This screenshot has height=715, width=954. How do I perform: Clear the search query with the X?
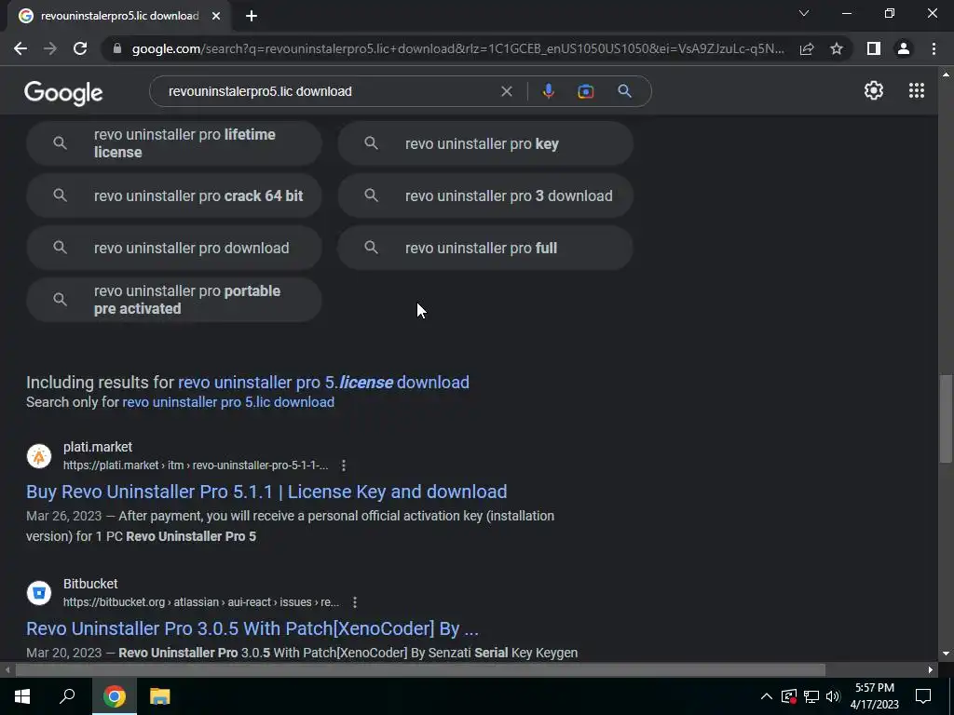coord(506,91)
